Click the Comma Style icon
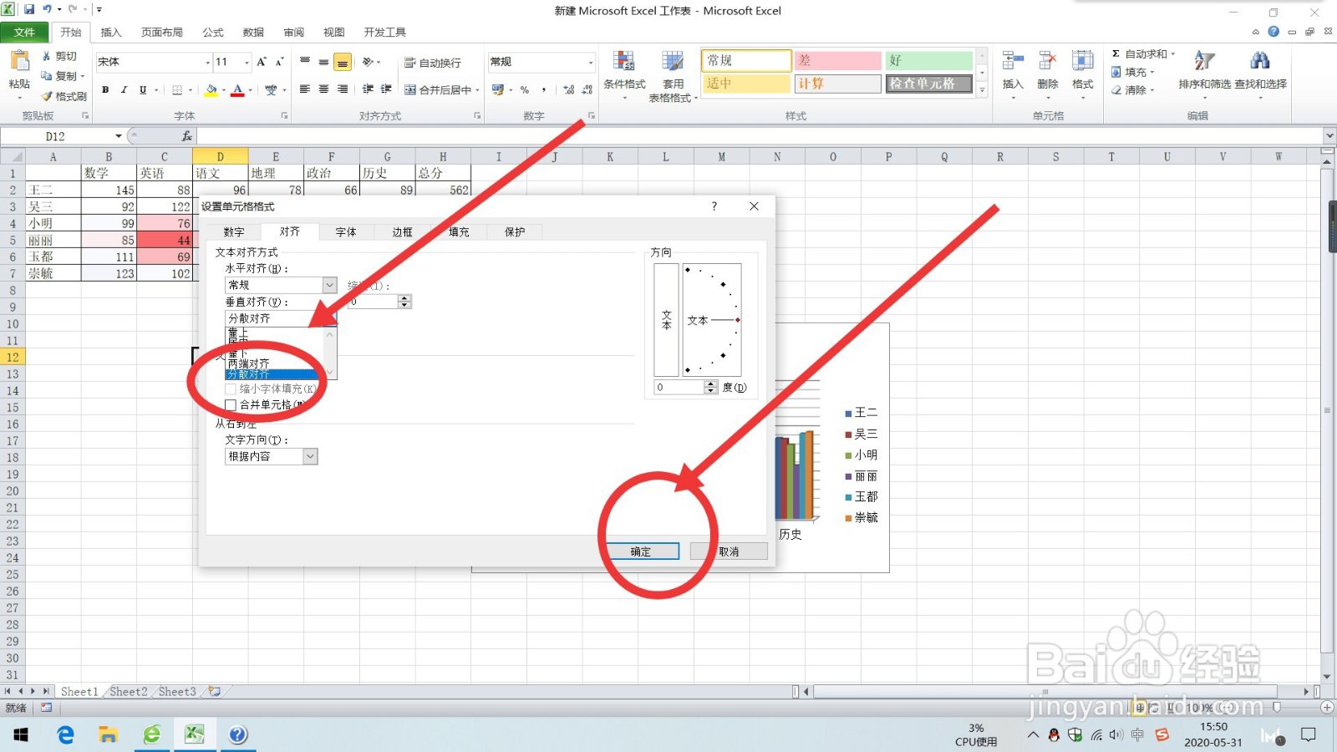The height and width of the screenshot is (752, 1337). coord(543,89)
